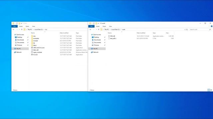The image size is (213, 119).
Task: Select Network in the tcc window sidebar
Action: point(19,52)
